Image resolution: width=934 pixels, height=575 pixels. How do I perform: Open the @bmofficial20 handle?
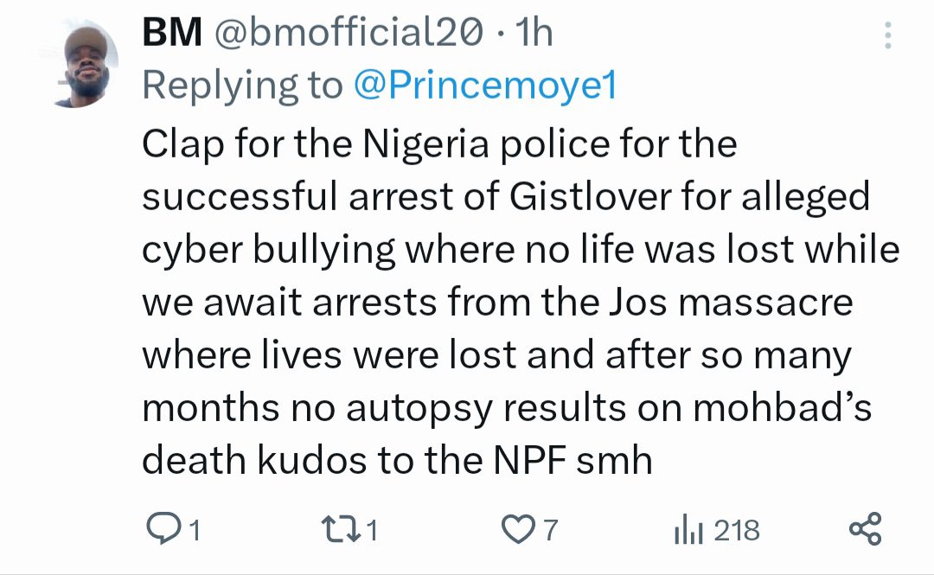point(346,34)
